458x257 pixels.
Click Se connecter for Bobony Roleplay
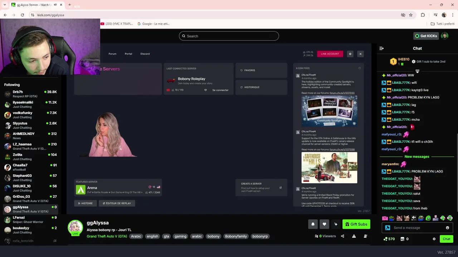tap(220, 90)
